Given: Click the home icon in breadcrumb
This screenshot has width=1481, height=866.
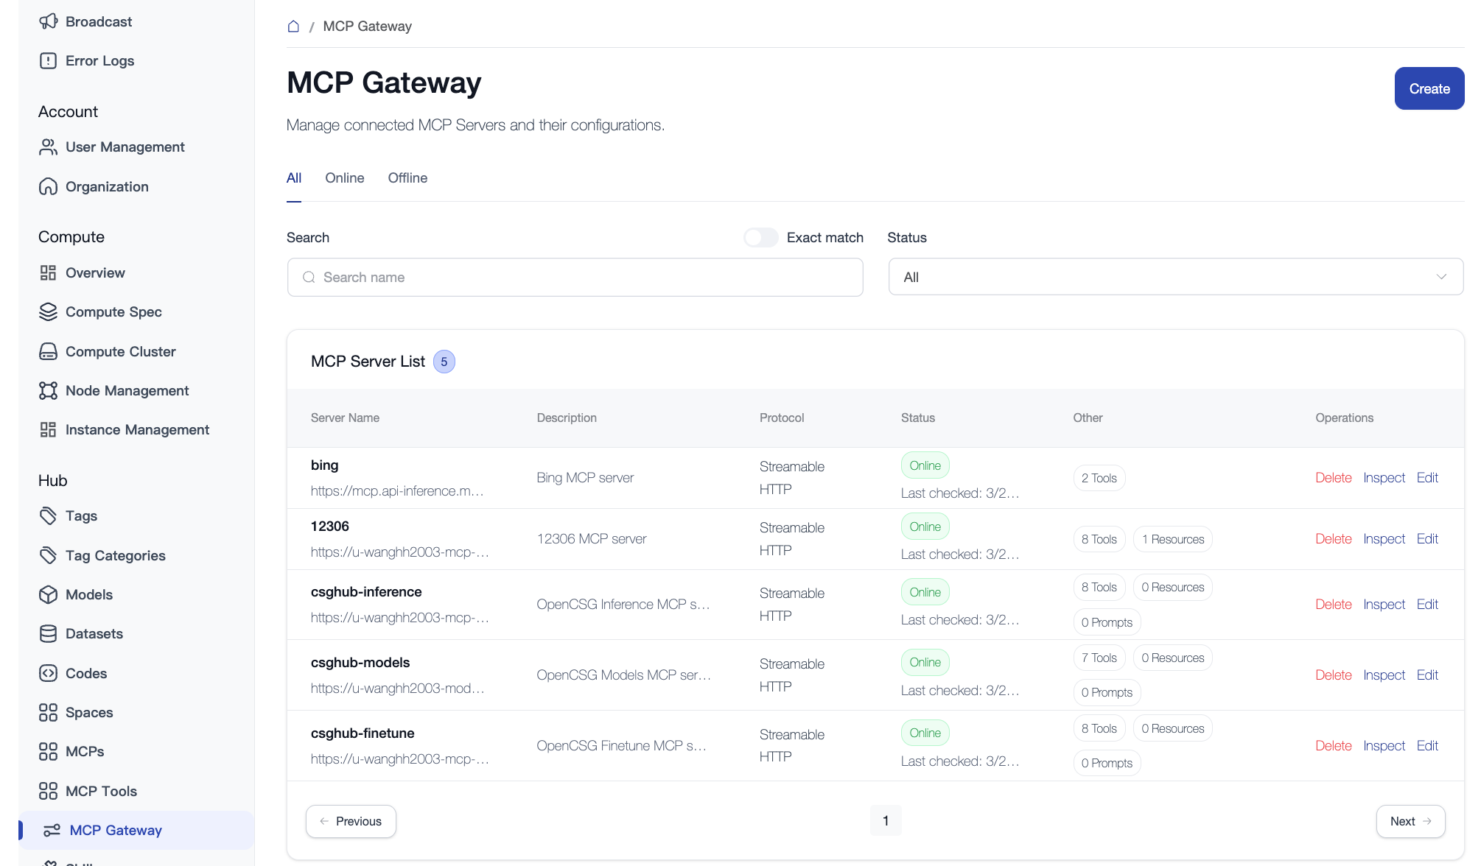Looking at the screenshot, I should 293,27.
